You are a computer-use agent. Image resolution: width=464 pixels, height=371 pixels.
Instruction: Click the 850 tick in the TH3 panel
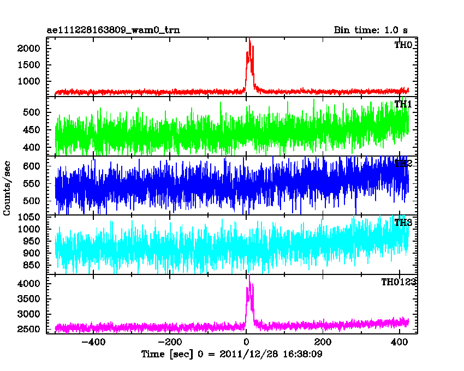coord(31,265)
